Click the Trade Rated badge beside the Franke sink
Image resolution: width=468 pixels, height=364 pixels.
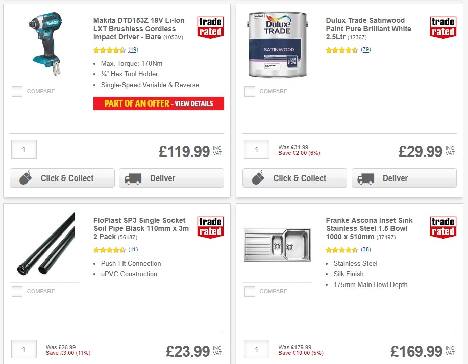pos(443,228)
